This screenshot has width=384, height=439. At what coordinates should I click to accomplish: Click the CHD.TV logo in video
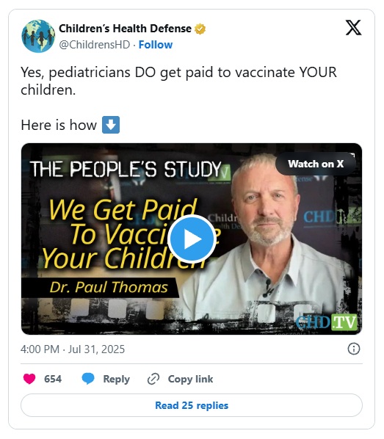pos(327,322)
